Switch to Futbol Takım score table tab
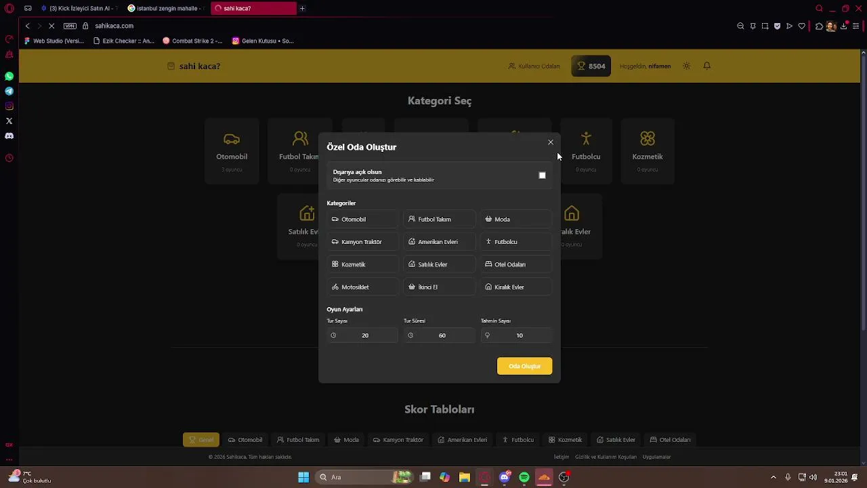Image resolution: width=867 pixels, height=488 pixels. point(298,440)
